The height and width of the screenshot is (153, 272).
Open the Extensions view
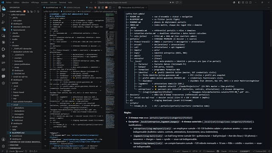click(3, 29)
